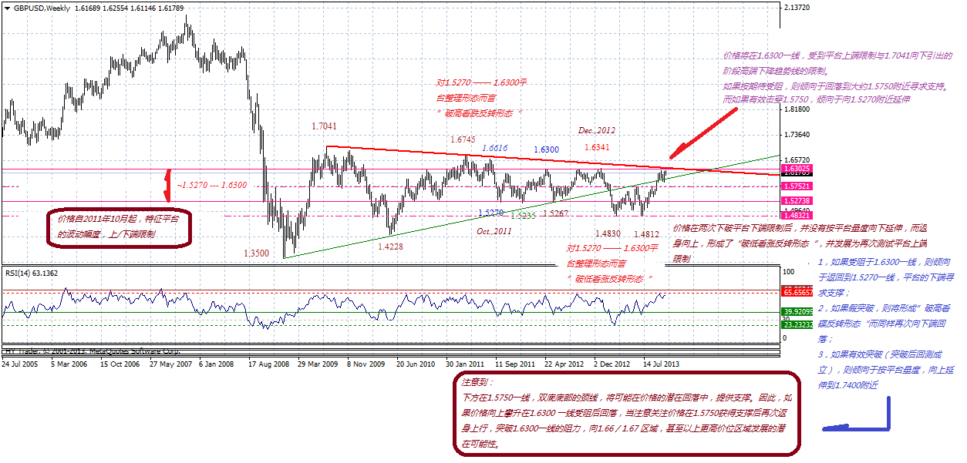Select the GBPUSD,Weekly chart title
The image size is (967, 463).
click(41, 8)
